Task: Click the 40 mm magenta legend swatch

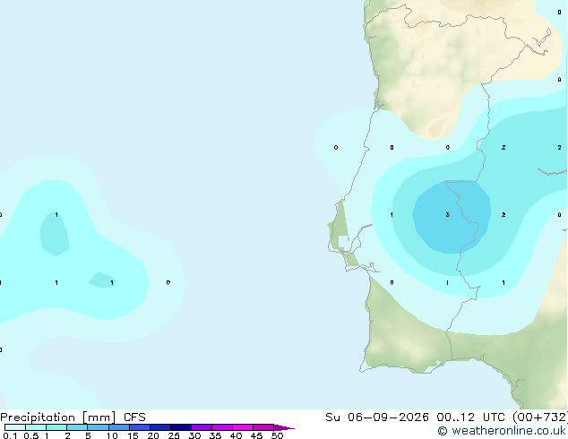Action: (243, 427)
